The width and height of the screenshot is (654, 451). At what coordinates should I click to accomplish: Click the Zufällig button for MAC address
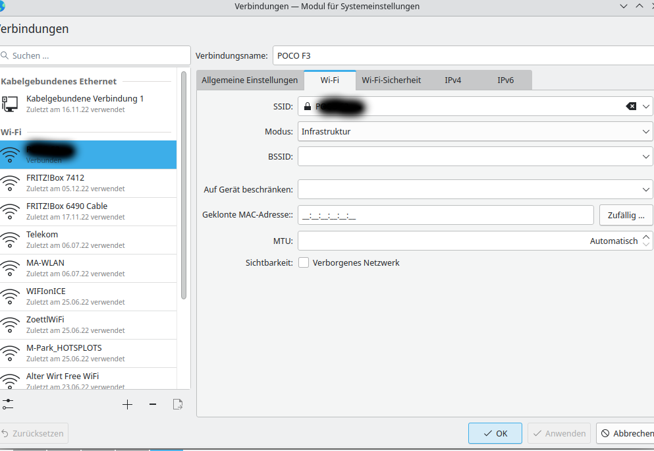626,215
